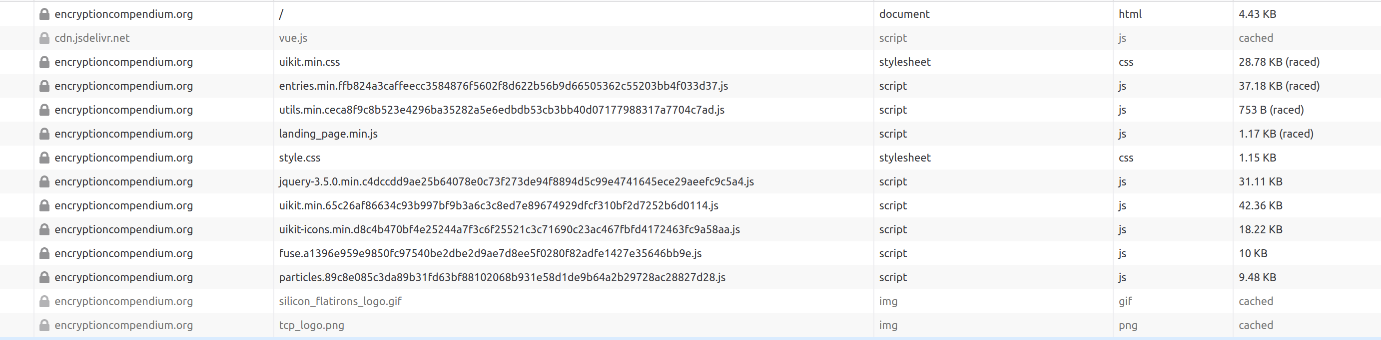Click the lock icon for the particles script request
This screenshot has height=340, width=1381.
pyautogui.click(x=45, y=278)
